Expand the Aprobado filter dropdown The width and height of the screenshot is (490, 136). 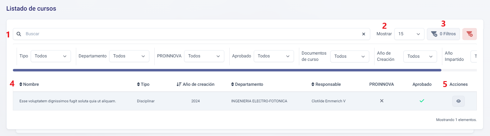(274, 56)
